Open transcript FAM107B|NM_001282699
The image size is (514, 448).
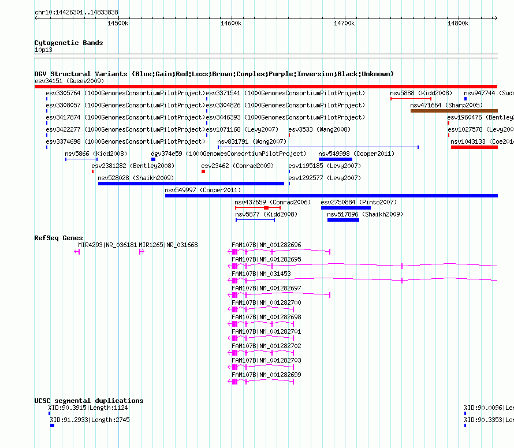pos(266,375)
